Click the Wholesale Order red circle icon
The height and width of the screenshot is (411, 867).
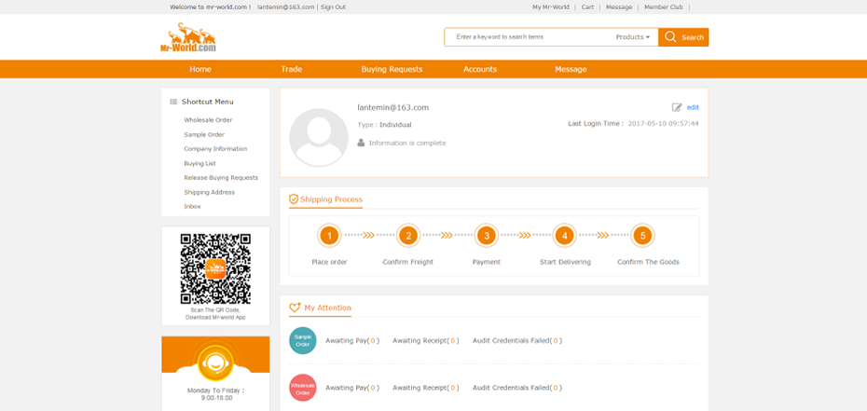303,388
